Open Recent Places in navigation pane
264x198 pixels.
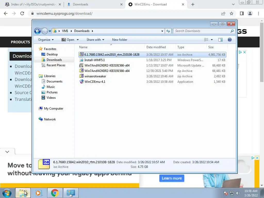click(x=56, y=65)
